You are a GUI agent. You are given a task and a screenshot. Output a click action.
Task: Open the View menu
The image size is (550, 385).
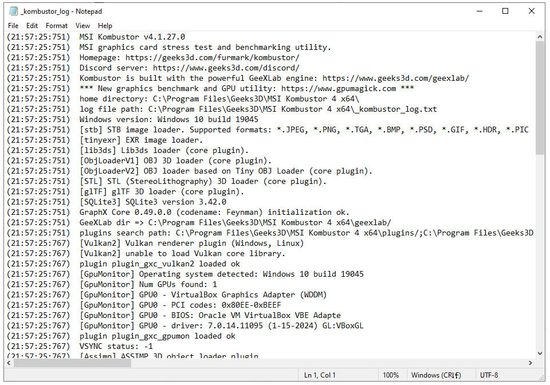tap(82, 26)
